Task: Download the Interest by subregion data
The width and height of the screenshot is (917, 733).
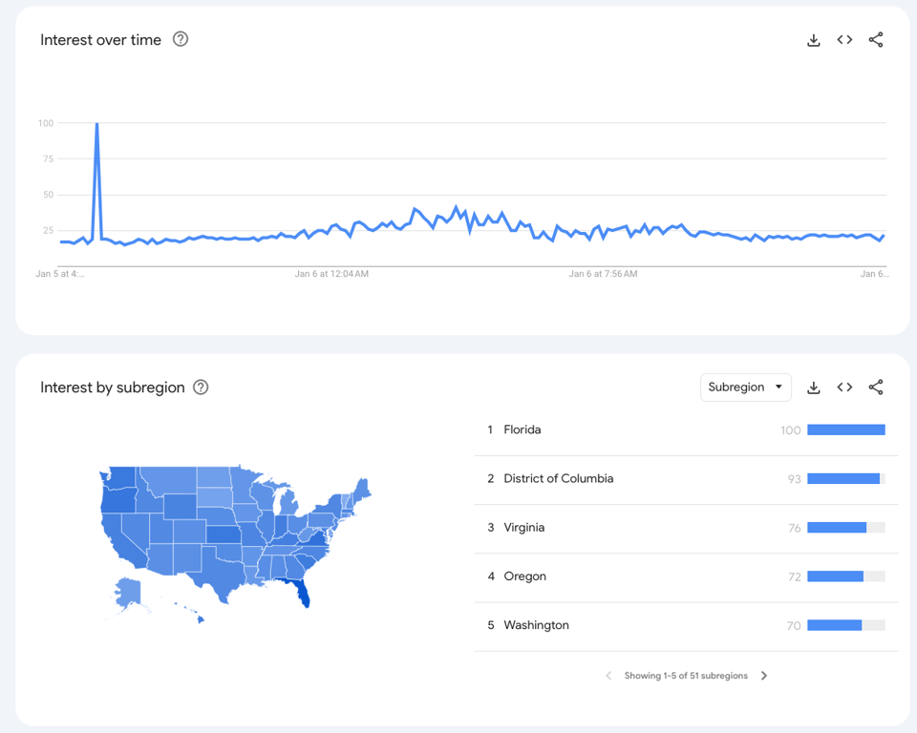Action: click(x=813, y=387)
